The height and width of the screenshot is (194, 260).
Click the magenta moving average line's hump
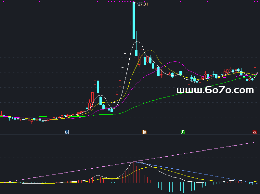pyautogui.click(x=175, y=61)
